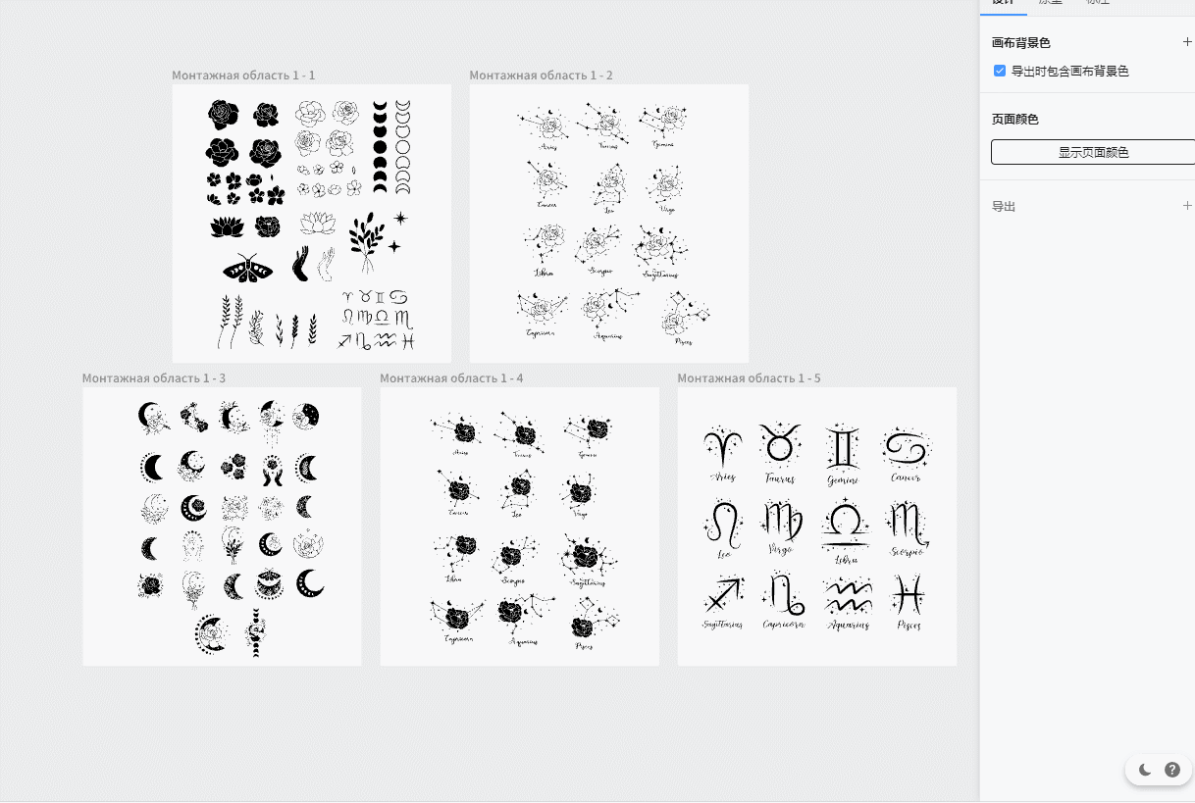Click the 显示页面颜色 button
Viewport: 1195px width, 803px height.
point(1092,152)
